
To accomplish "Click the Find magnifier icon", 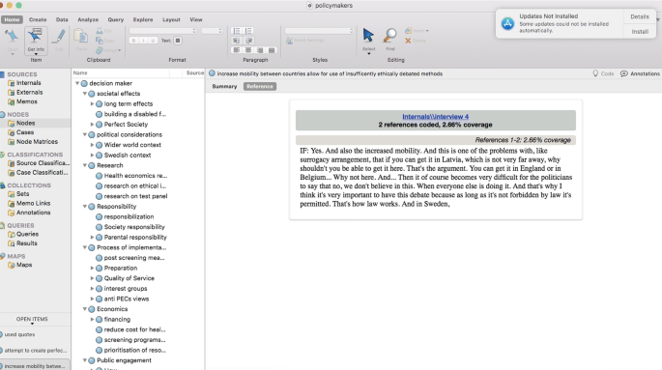I will tap(389, 36).
